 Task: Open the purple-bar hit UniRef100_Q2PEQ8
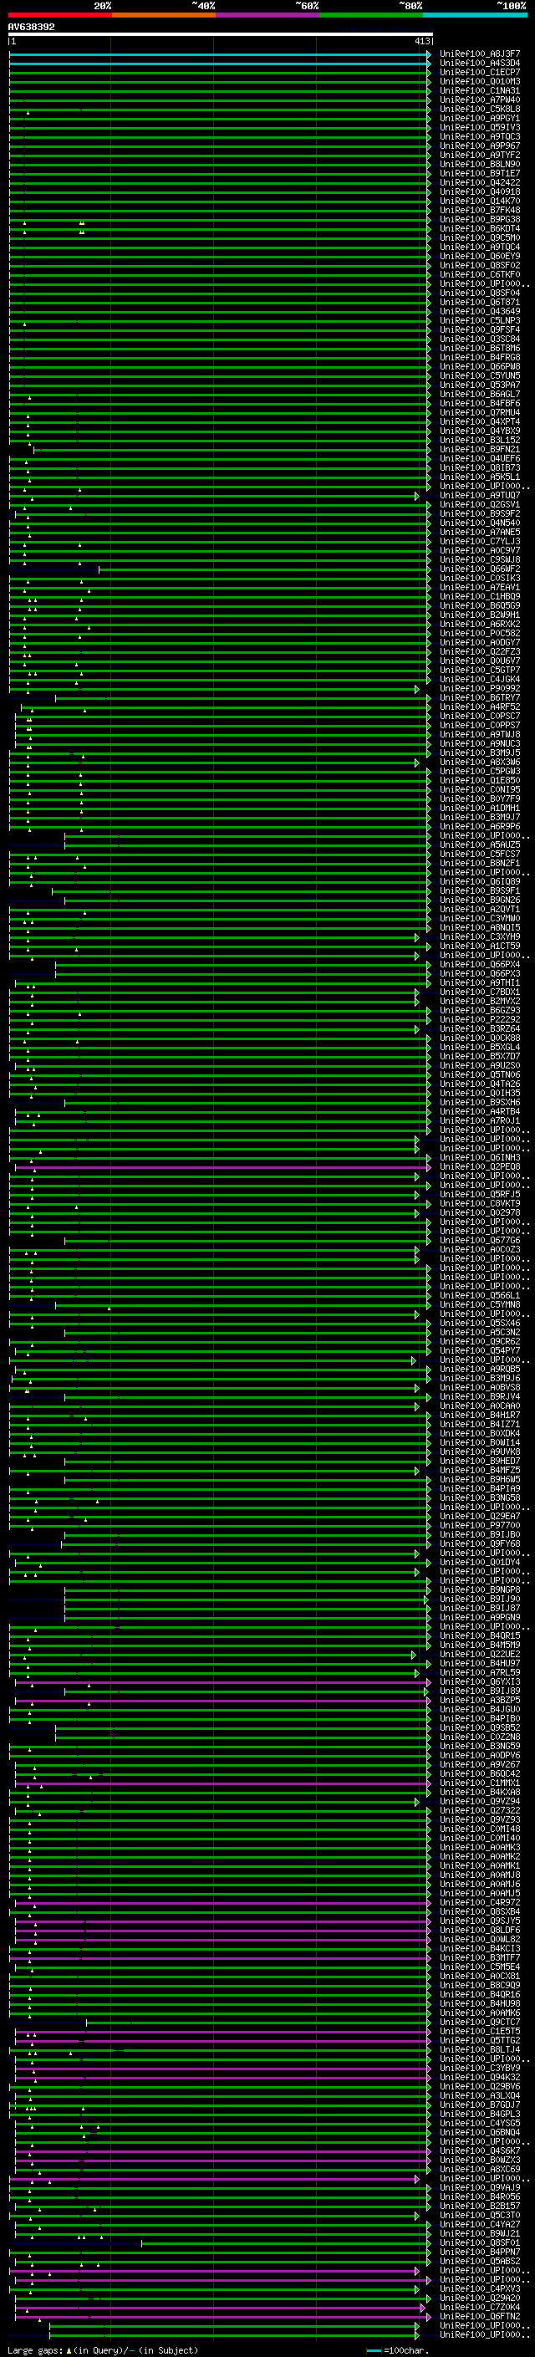pyautogui.click(x=480, y=1166)
